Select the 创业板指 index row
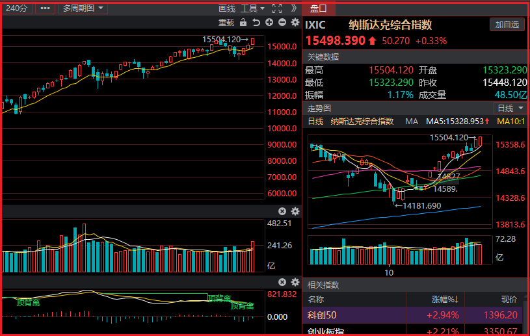The image size is (530, 336). (x=412, y=330)
